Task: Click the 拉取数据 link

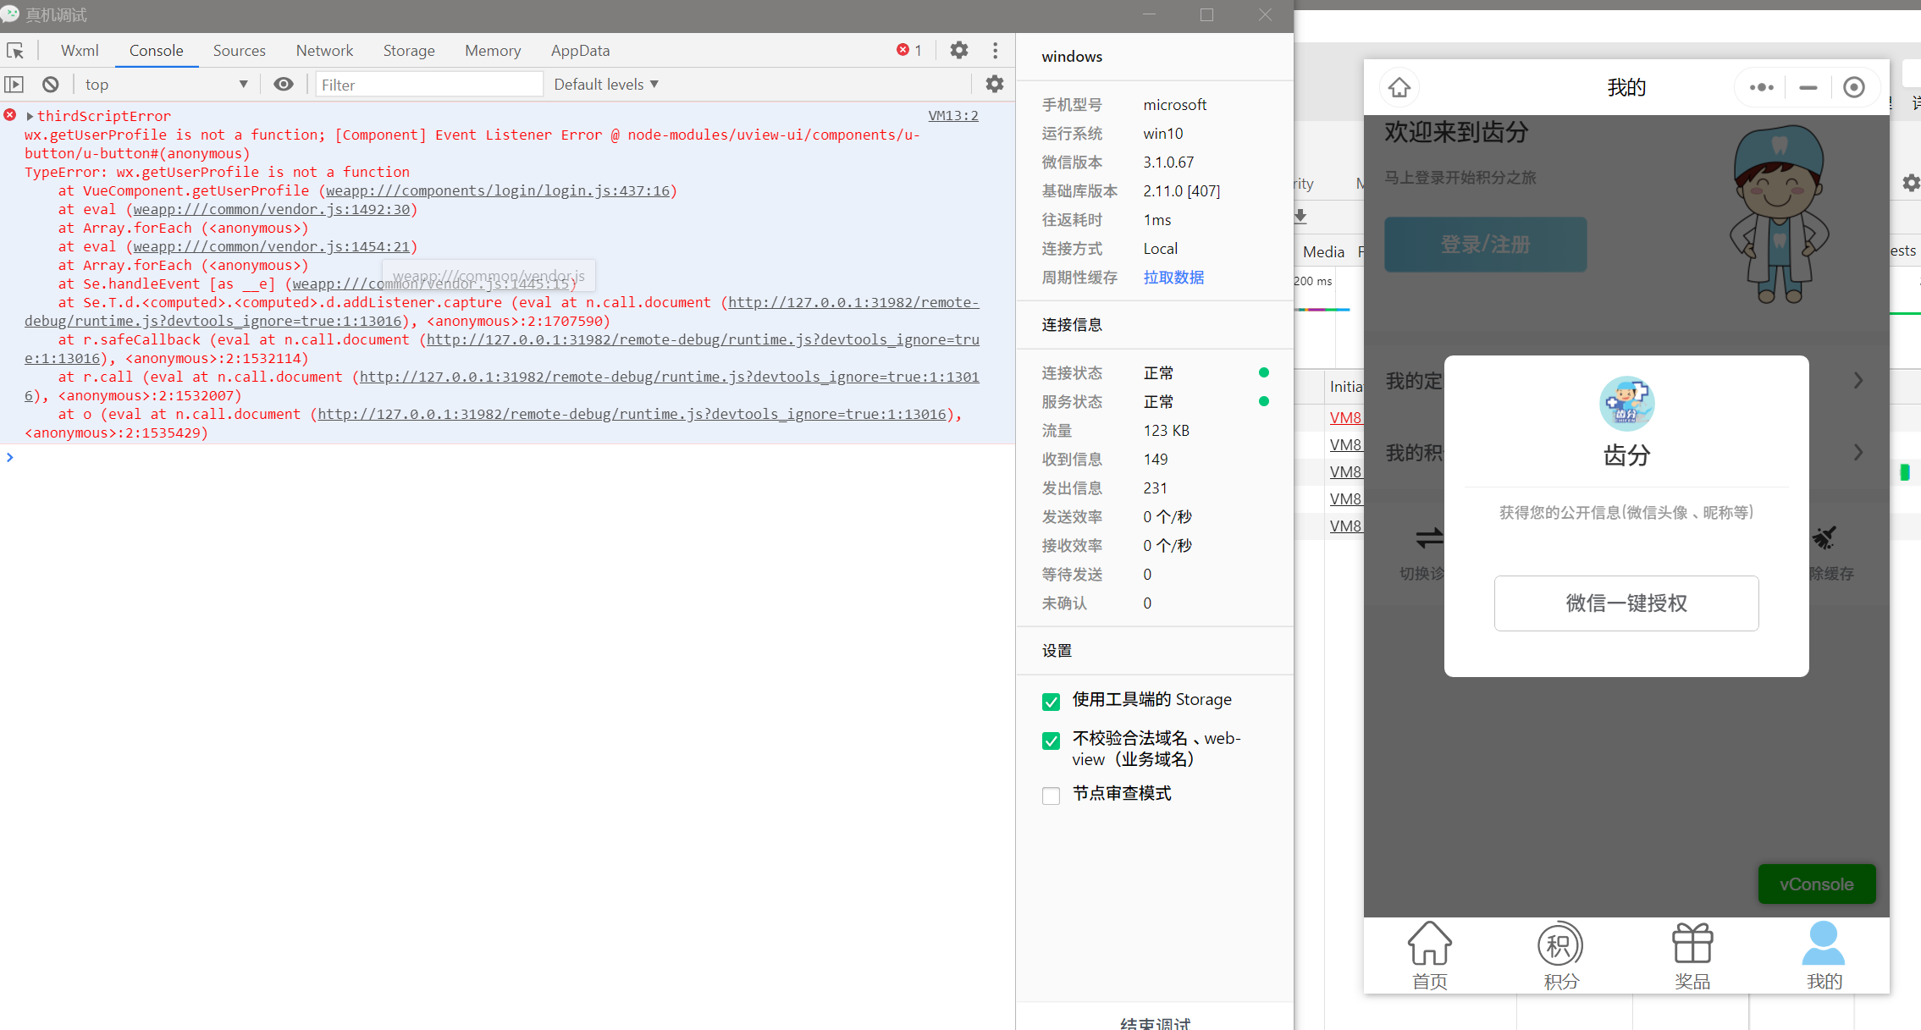Action: (1173, 278)
